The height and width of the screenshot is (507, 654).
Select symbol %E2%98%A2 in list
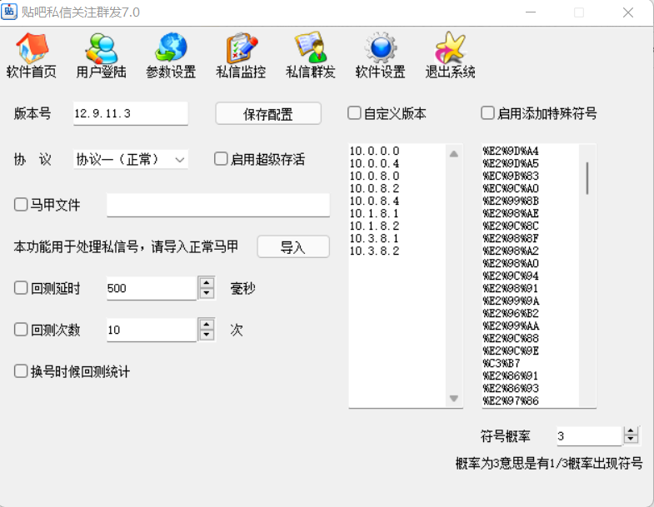[x=511, y=251]
